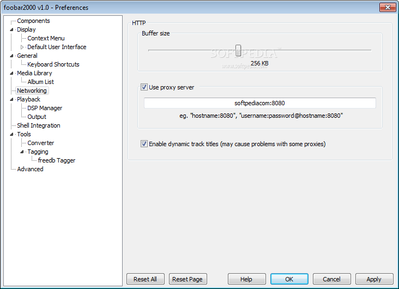Open Keyboard Shortcuts preferences

(53, 64)
